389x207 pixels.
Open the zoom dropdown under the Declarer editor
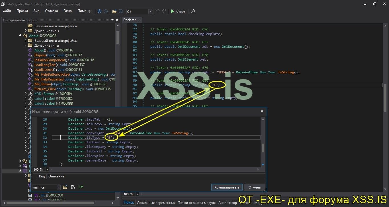point(137,194)
